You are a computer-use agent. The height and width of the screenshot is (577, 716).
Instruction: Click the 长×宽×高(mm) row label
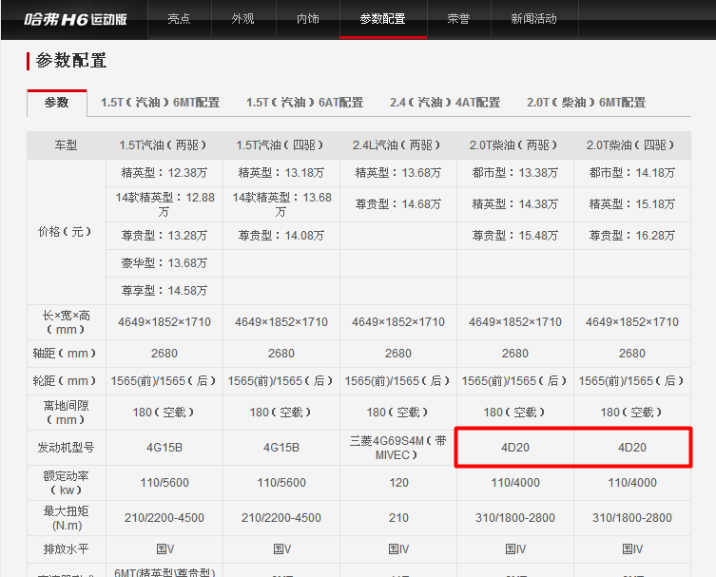pos(67,322)
